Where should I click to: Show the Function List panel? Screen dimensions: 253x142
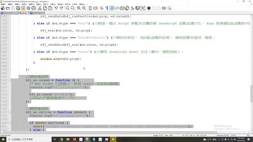[x=132, y=8]
